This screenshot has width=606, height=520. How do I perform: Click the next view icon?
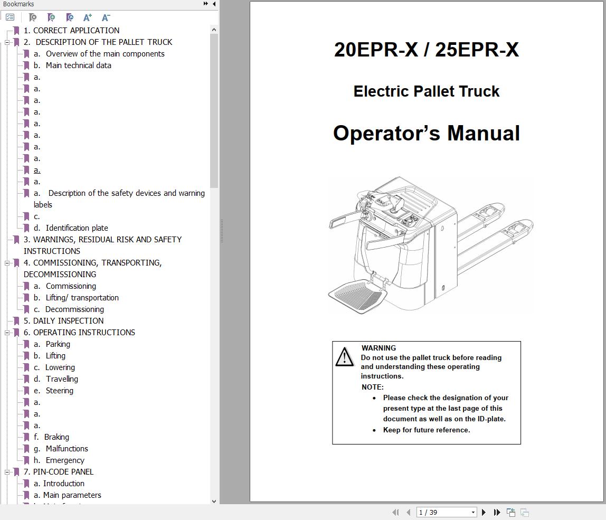[x=525, y=512]
